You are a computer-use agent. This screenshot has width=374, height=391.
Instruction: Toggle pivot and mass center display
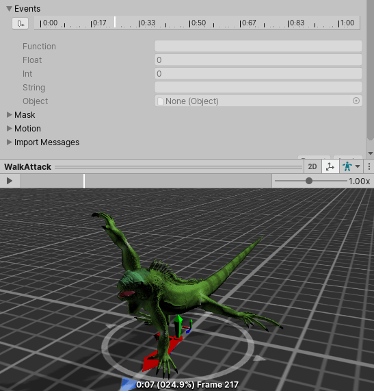(x=330, y=166)
